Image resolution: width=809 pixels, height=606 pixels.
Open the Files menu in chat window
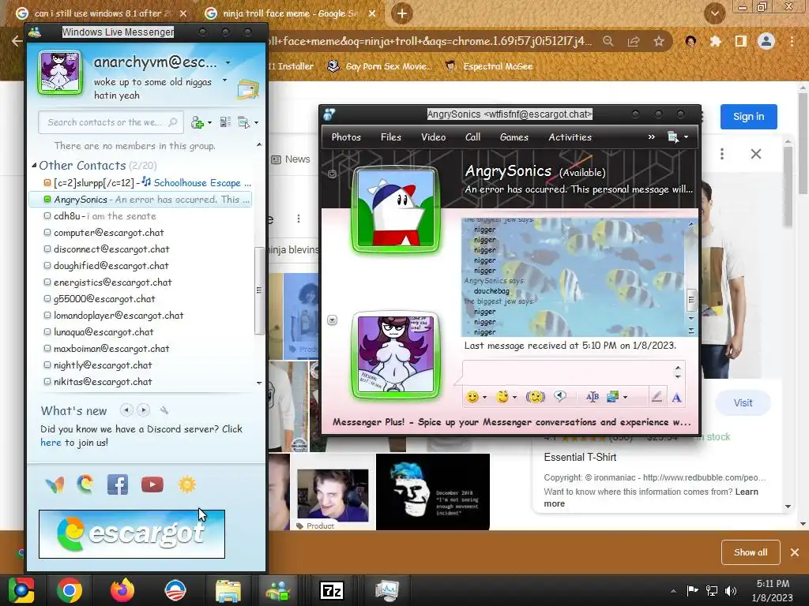390,137
